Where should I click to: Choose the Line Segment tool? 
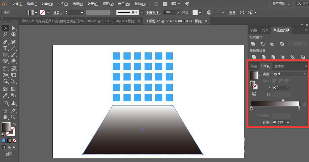click(13, 48)
